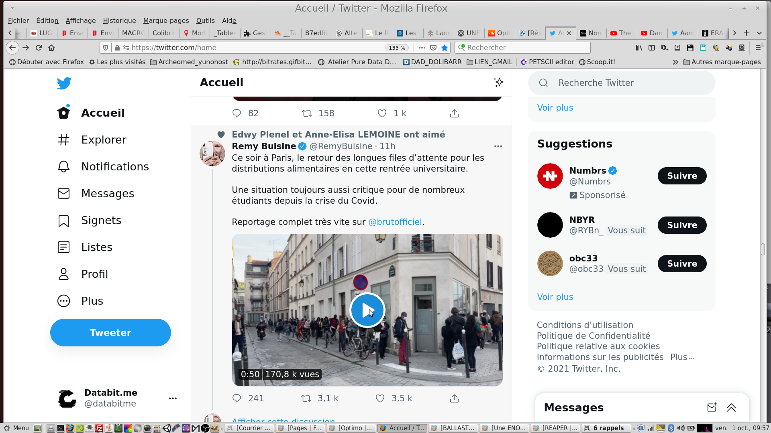Like Remy Buisine's tweet
Screen dimensions: 771x433
(x=380, y=398)
